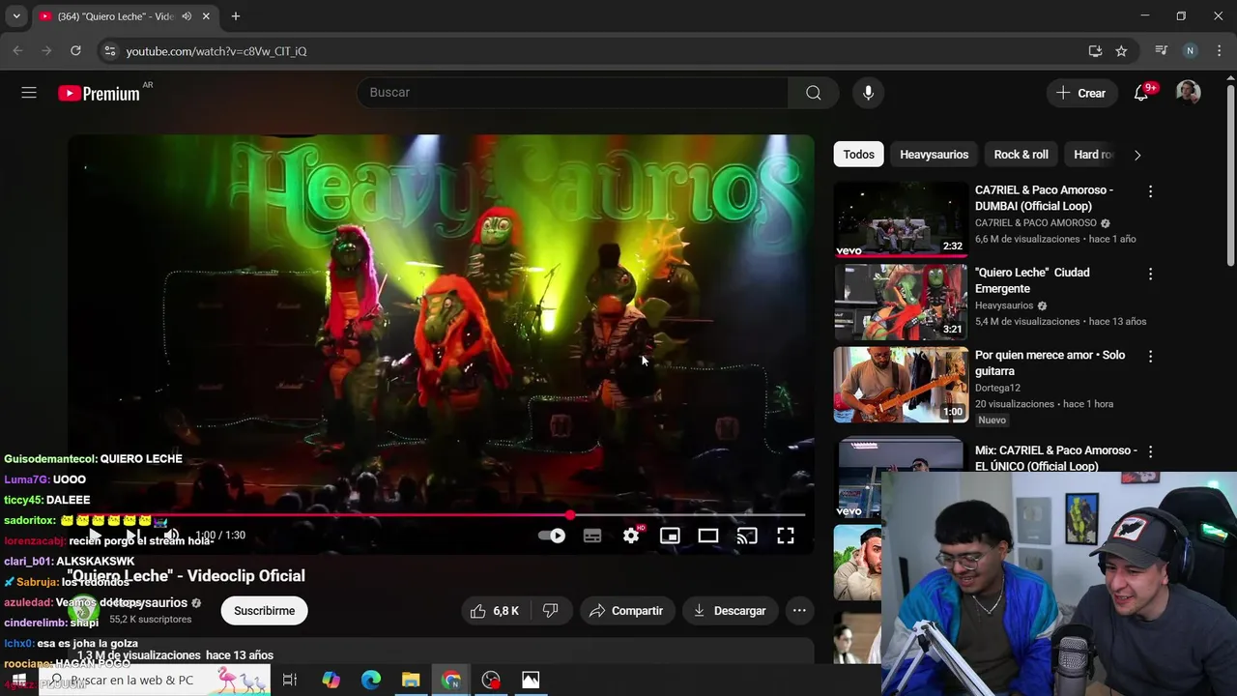The width and height of the screenshot is (1237, 696).
Task: Open Task View on the taskbar
Action: click(x=290, y=681)
